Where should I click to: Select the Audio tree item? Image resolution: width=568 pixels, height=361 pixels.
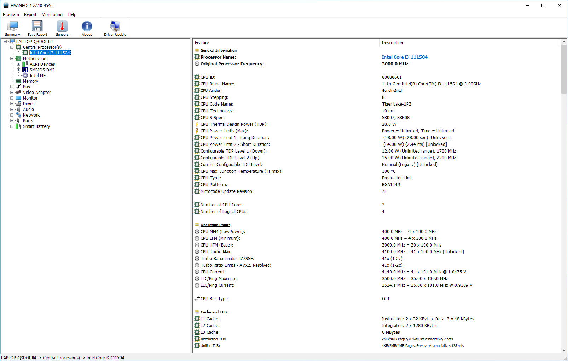pyautogui.click(x=28, y=109)
